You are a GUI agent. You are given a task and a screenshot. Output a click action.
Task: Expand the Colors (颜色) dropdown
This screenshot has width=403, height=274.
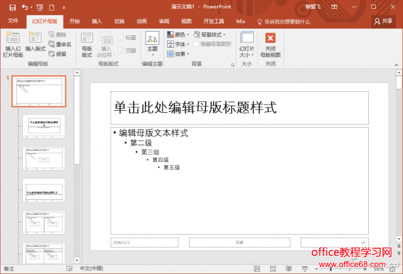(x=178, y=35)
